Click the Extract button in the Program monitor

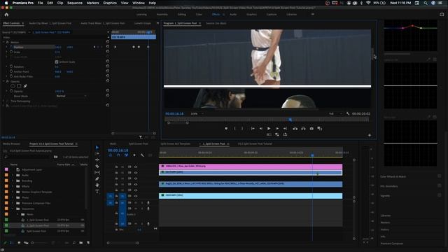303,129
